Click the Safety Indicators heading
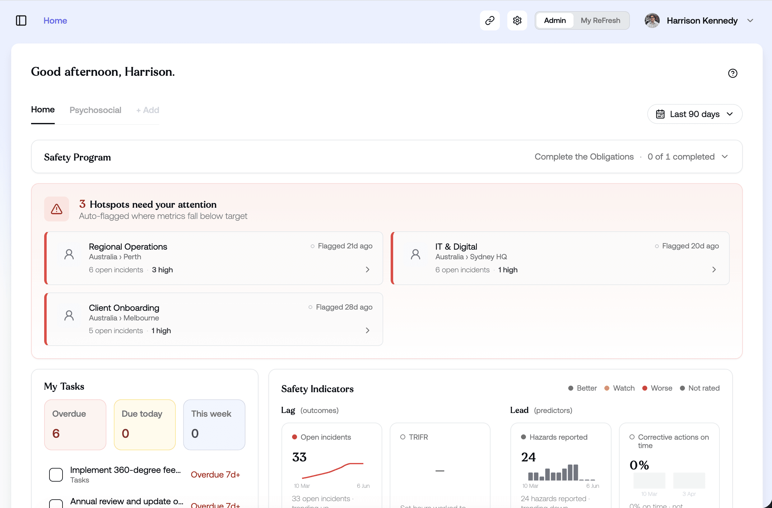 tap(317, 389)
